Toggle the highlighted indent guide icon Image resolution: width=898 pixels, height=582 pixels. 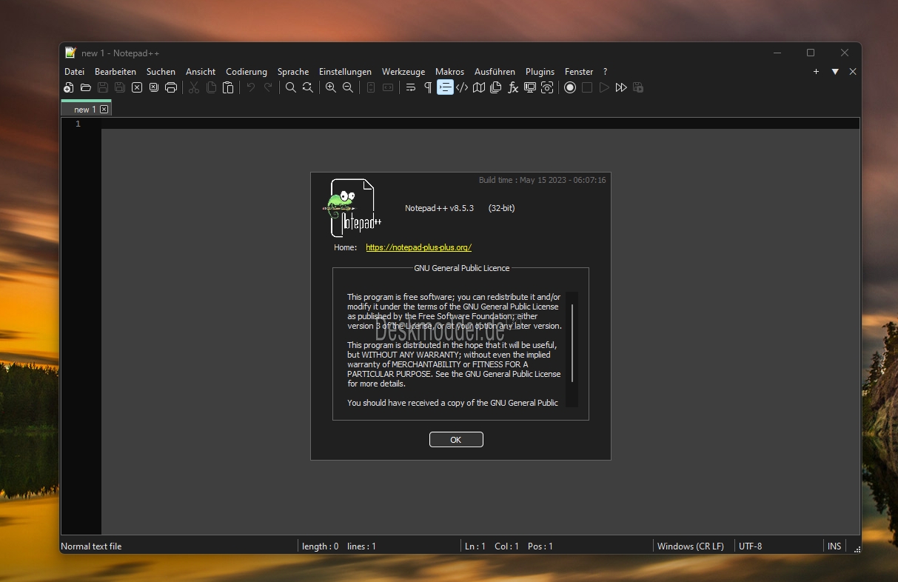coord(445,87)
